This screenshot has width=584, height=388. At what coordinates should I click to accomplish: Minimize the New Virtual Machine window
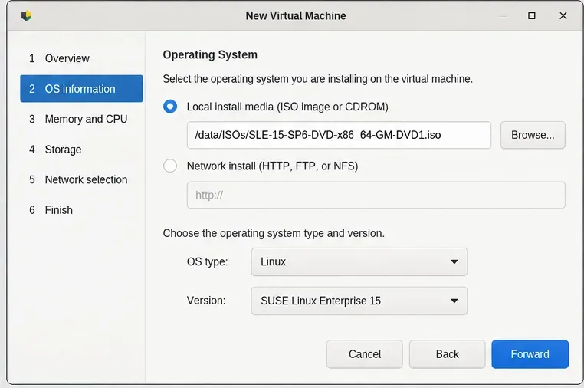(503, 17)
